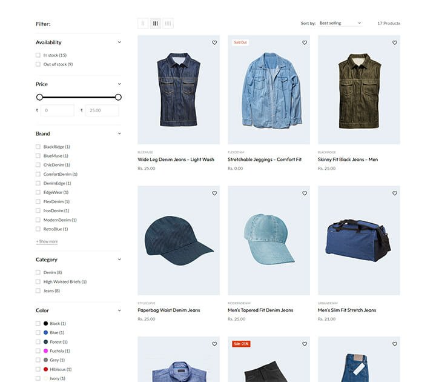The height and width of the screenshot is (382, 436).
Task: Collapse the Brand filter section
Action: [x=119, y=133]
